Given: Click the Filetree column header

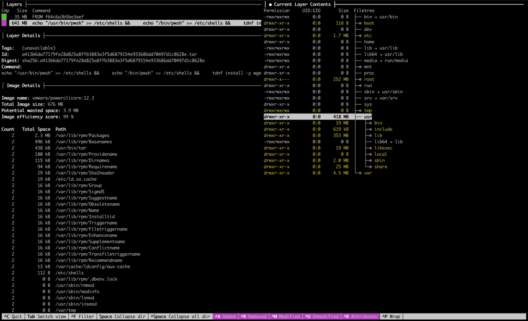Looking at the screenshot, I should tap(364, 11).
